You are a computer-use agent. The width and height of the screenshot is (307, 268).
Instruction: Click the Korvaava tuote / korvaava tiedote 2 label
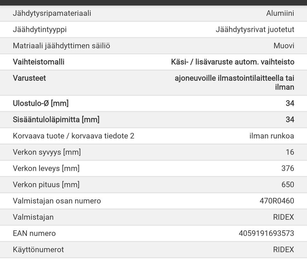[x=74, y=136]
